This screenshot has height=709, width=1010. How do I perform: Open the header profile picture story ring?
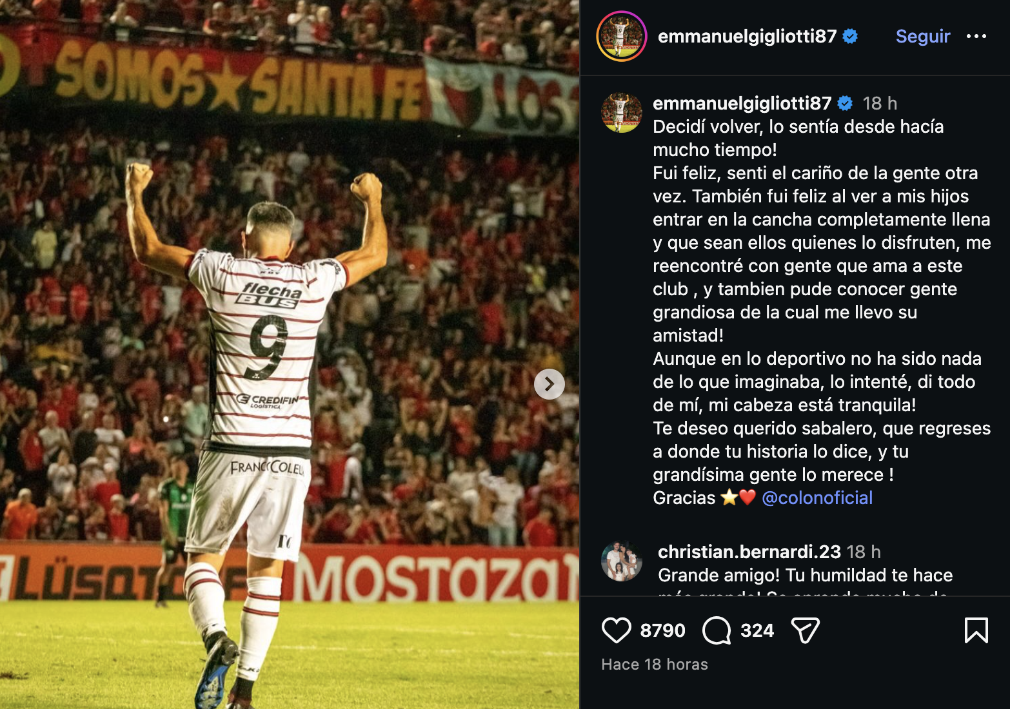[622, 36]
